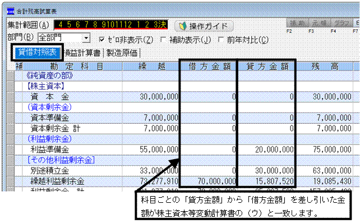Show the グラフ F4 view
The image size is (360, 223).
pos(341,23)
